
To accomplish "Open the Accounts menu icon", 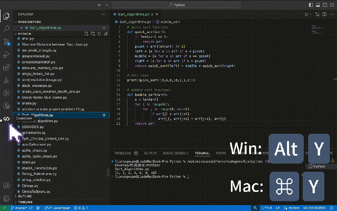I will pos(7,186).
